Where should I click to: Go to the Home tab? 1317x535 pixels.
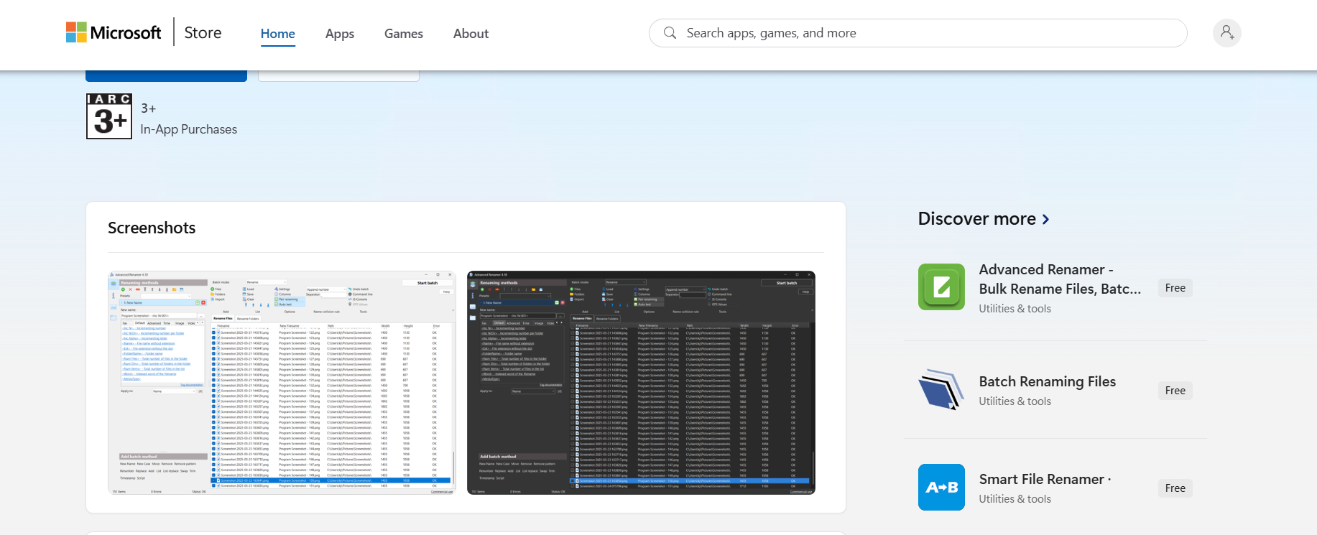[x=277, y=34]
